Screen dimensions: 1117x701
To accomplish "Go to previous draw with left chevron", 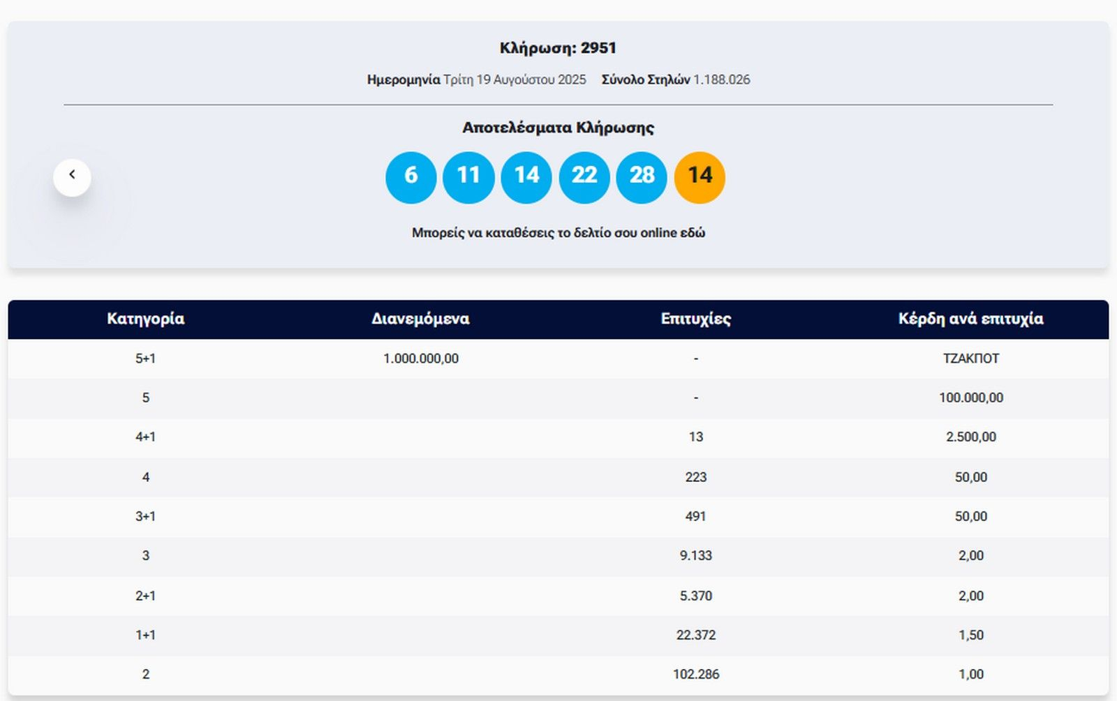I will point(72,177).
